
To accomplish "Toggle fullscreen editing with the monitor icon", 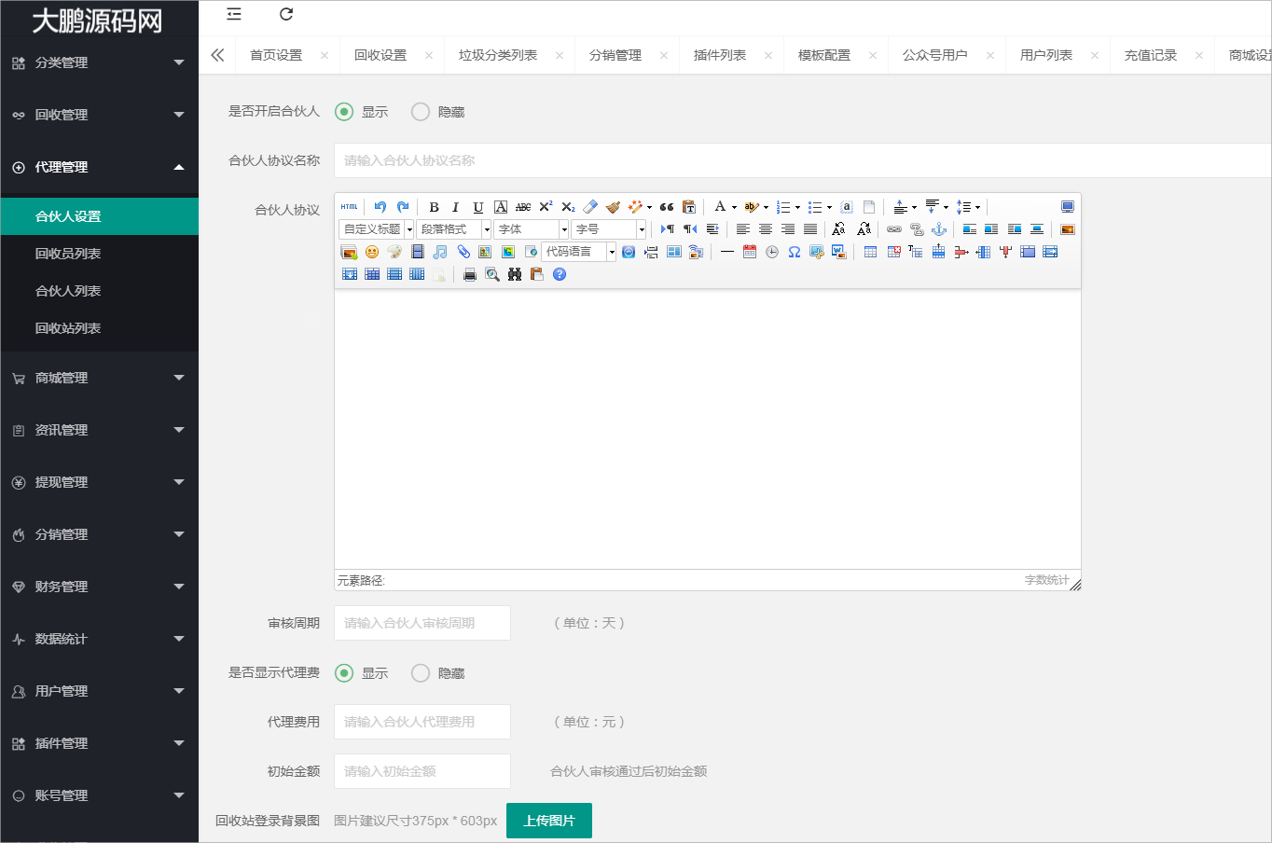I will pos(1068,206).
